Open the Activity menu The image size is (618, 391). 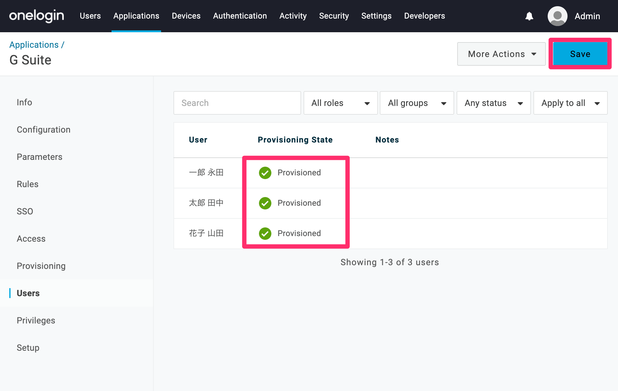coord(293,16)
